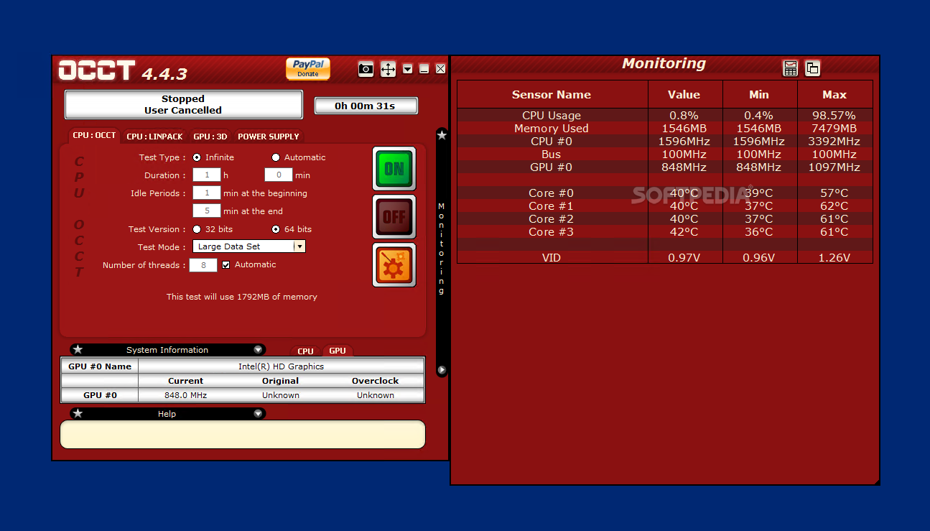
Task: Select the CPU #0 sensor row
Action: [665, 142]
